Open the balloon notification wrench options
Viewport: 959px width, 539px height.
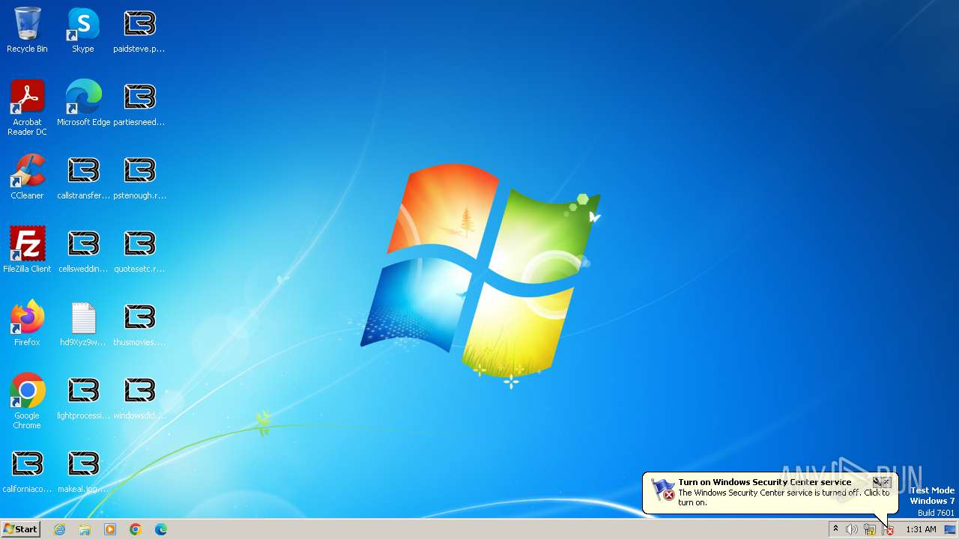pos(877,482)
